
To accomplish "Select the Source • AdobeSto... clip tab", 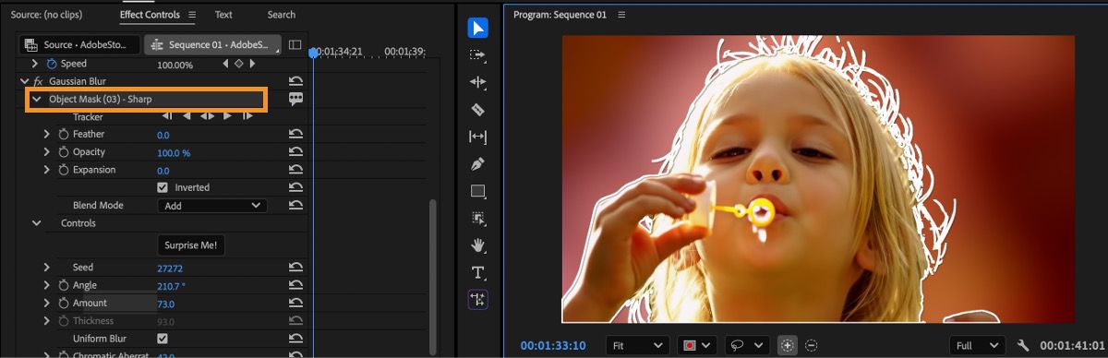I will [79, 44].
